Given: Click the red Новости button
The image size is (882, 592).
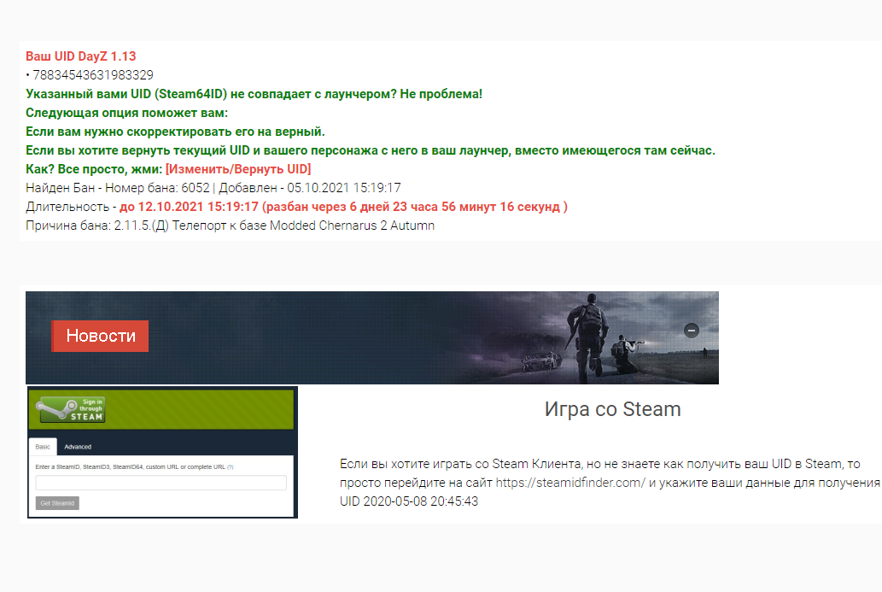Looking at the screenshot, I should [100, 336].
